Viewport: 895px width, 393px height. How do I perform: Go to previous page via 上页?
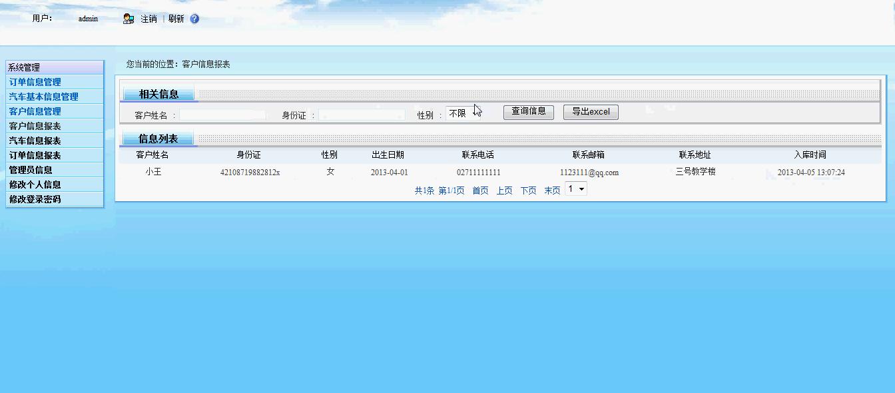504,191
